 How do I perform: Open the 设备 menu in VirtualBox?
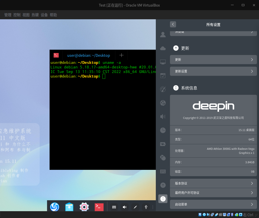pos(44,15)
